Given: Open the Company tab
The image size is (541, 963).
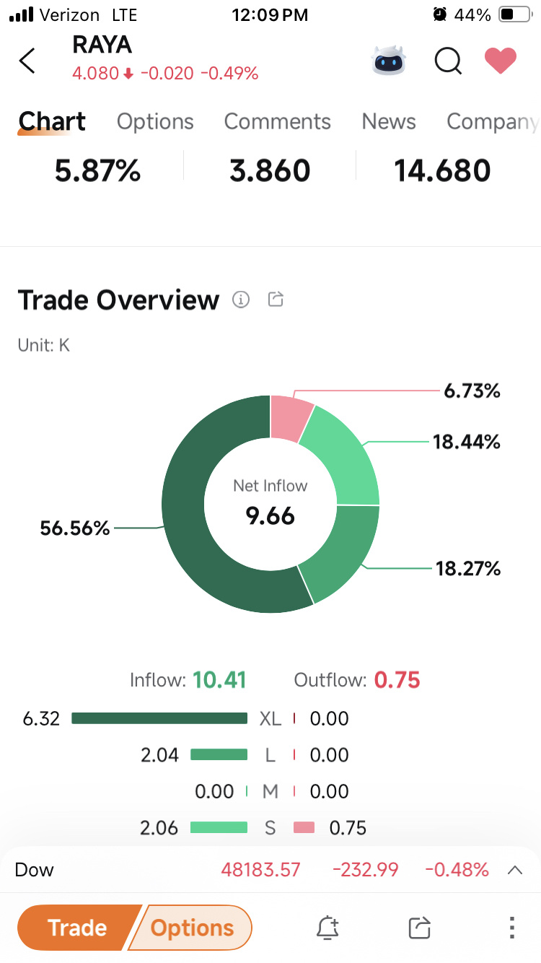Looking at the screenshot, I should pyautogui.click(x=493, y=122).
